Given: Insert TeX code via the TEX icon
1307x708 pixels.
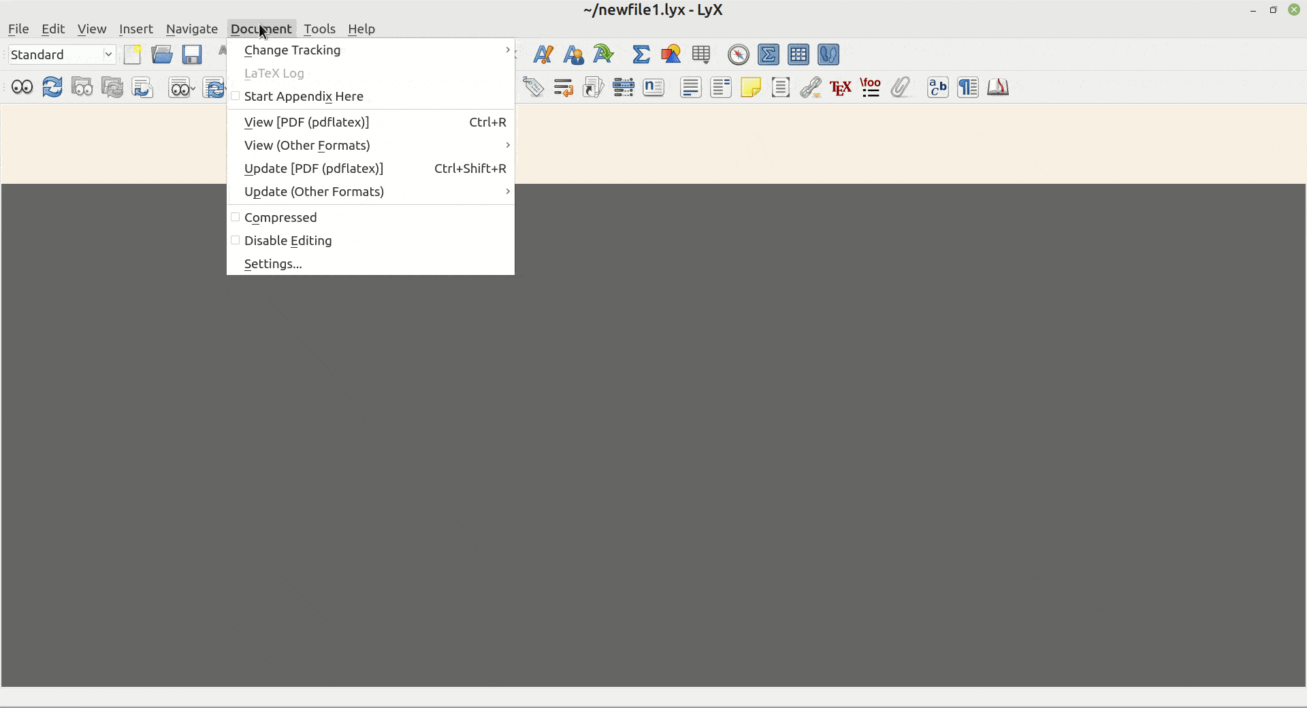Looking at the screenshot, I should (x=840, y=87).
